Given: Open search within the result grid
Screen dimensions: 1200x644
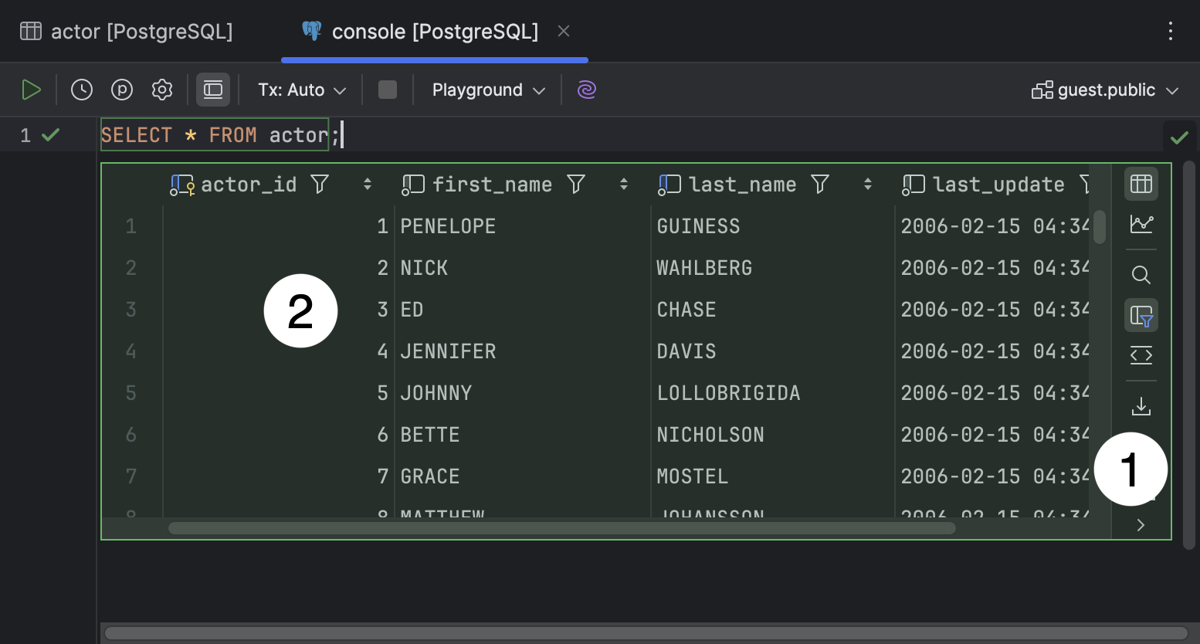Looking at the screenshot, I should [x=1141, y=275].
